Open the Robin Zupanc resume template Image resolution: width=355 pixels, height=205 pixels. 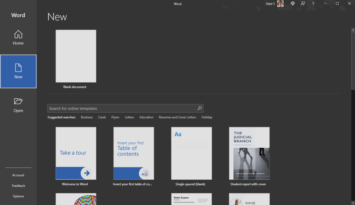191,199
